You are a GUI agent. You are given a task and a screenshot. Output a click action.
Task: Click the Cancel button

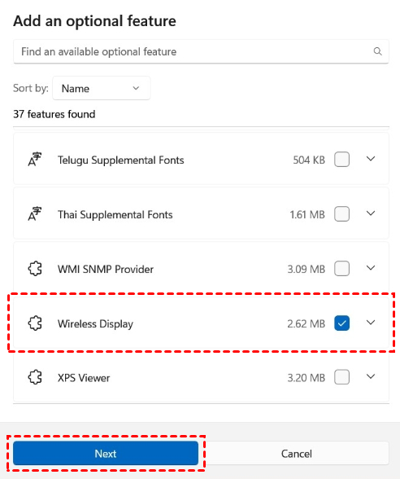click(x=296, y=453)
